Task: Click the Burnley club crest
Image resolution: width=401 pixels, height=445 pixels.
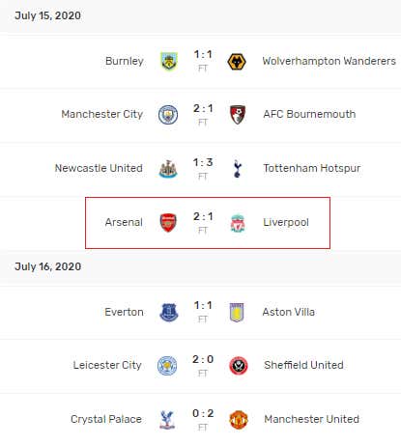Action: tap(169, 62)
